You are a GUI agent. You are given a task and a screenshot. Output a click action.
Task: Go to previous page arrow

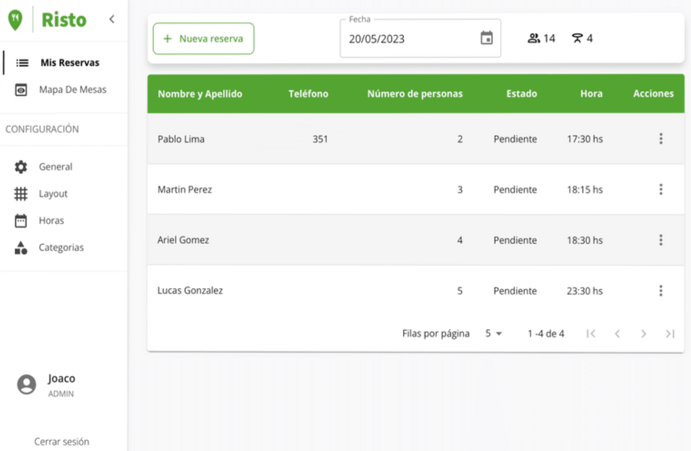[617, 334]
